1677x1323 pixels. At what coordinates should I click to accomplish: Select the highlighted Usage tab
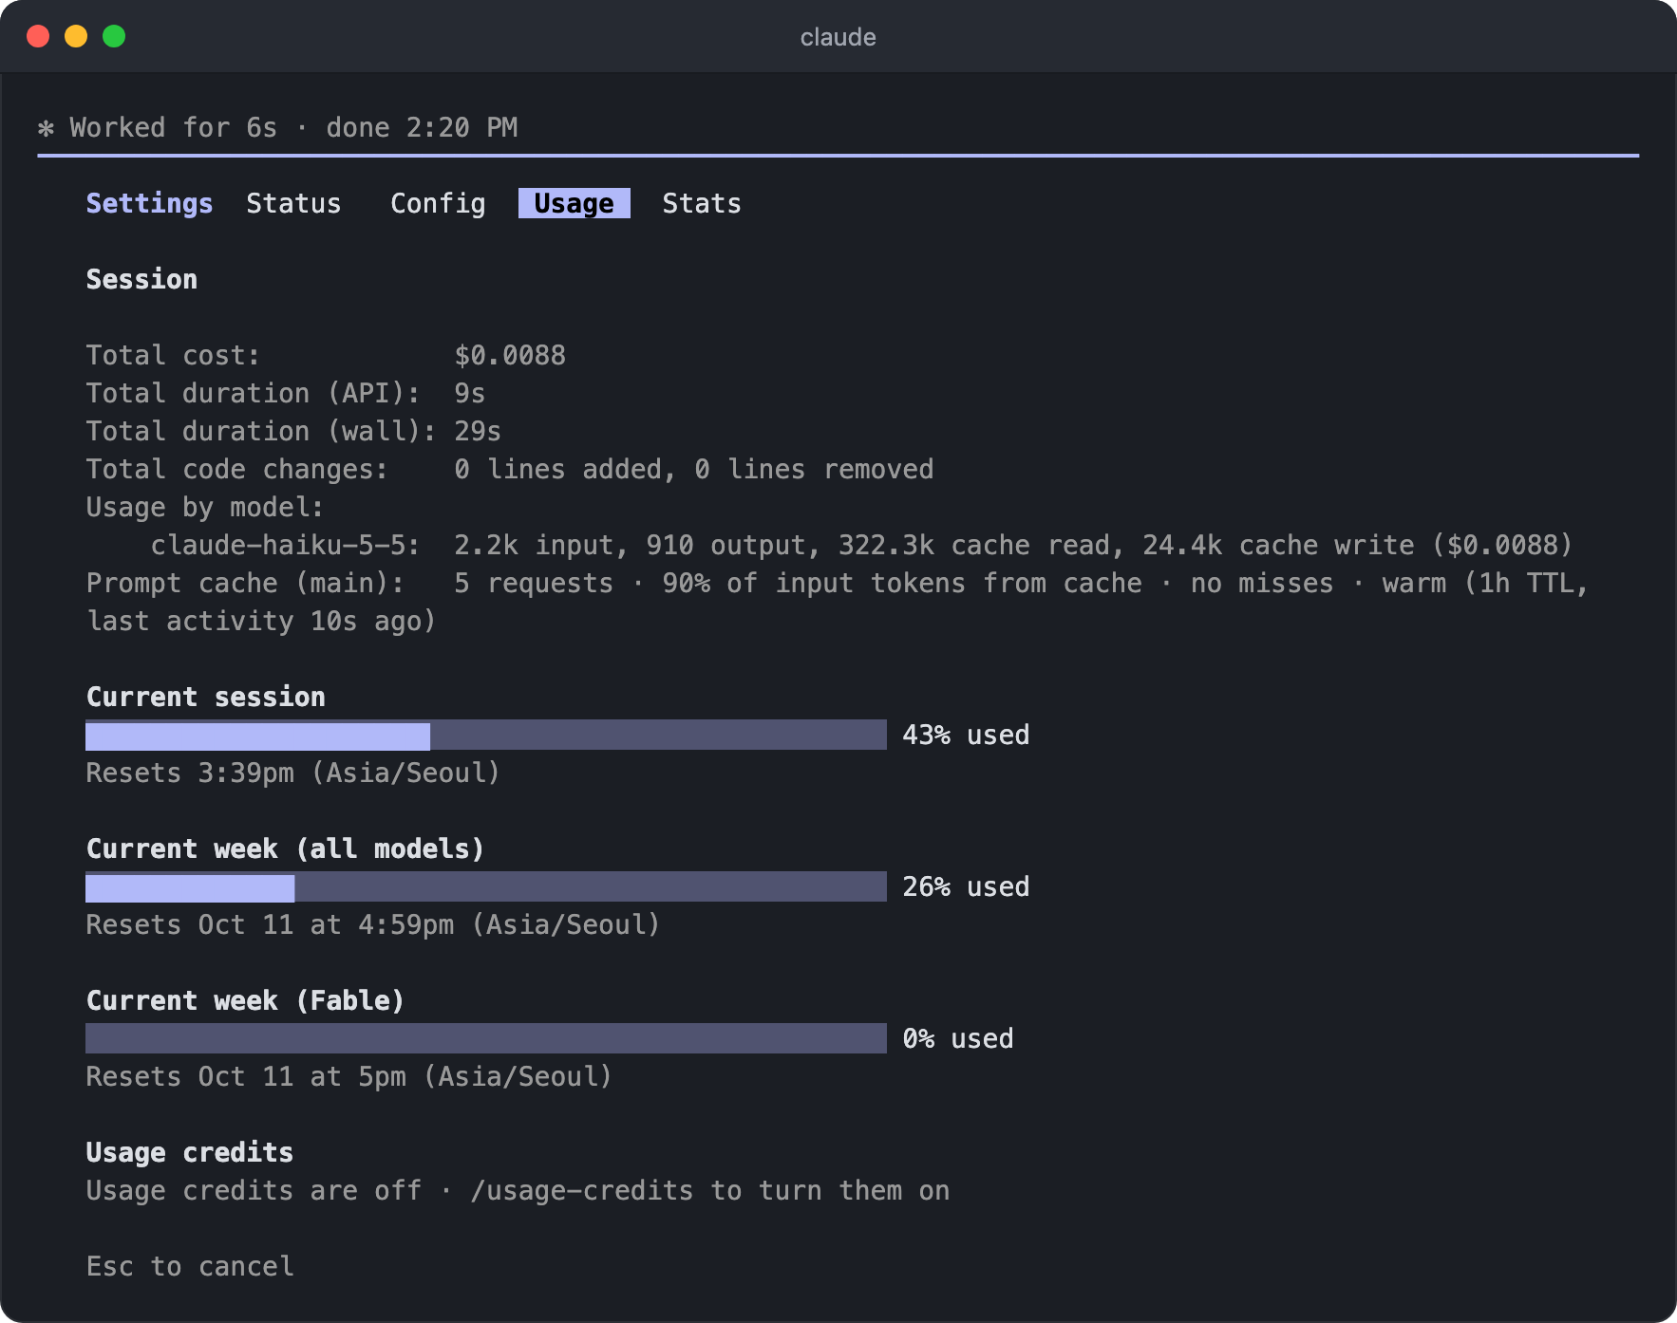click(x=574, y=203)
